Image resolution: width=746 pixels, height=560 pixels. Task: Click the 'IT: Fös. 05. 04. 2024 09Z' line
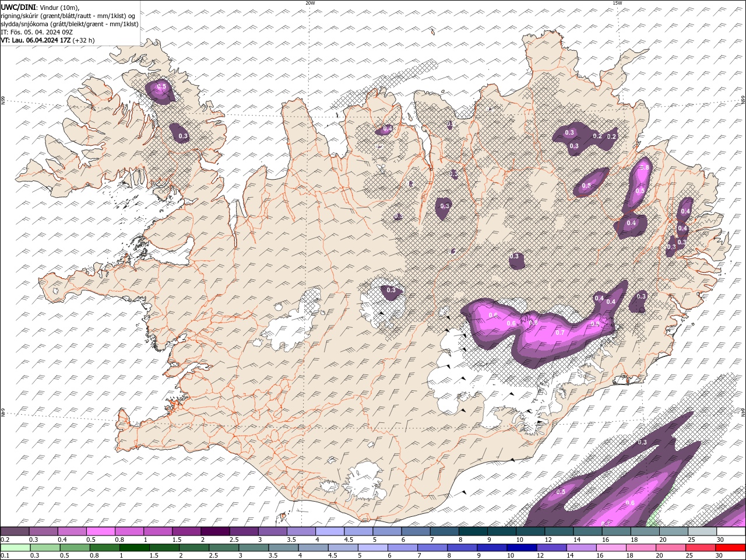coord(36,32)
